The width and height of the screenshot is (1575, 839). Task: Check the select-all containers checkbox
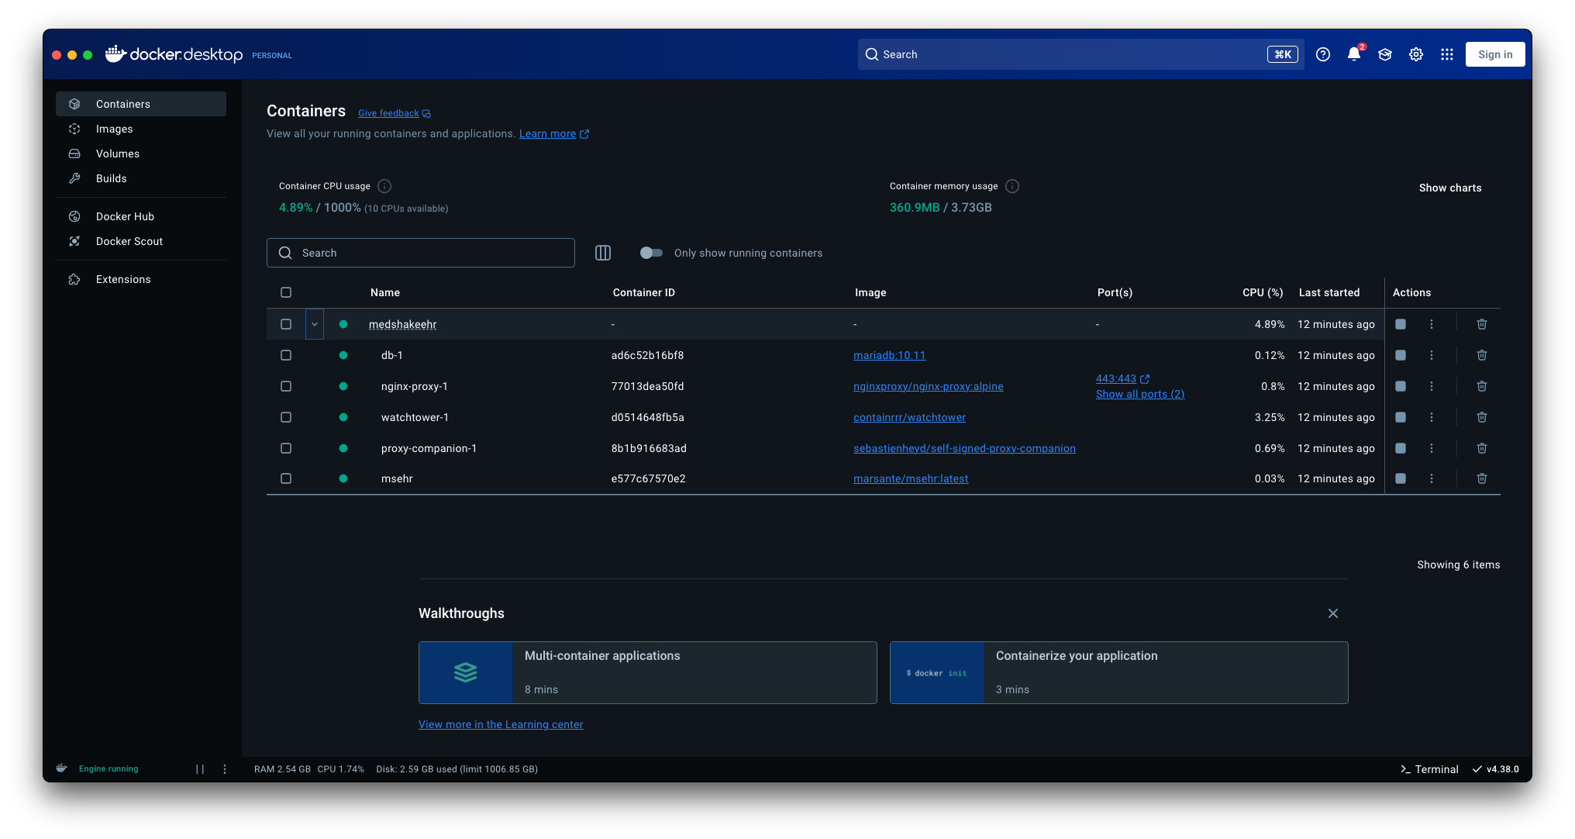[x=286, y=292]
